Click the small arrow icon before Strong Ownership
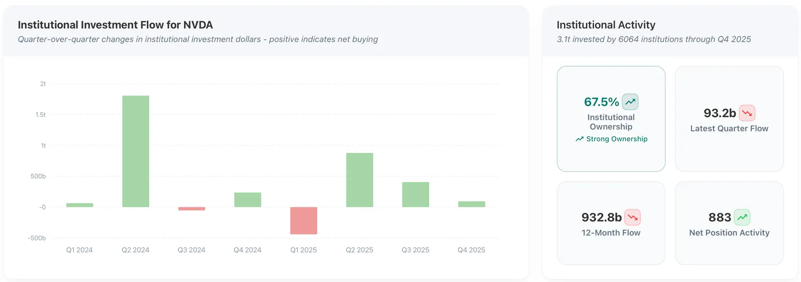This screenshot has height=282, width=801. coord(579,139)
